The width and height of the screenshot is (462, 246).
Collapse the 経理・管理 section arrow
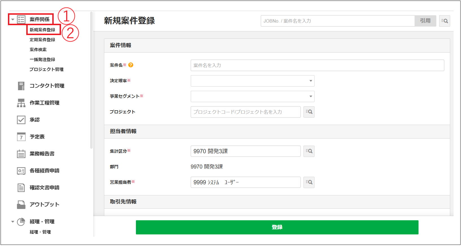point(13,222)
